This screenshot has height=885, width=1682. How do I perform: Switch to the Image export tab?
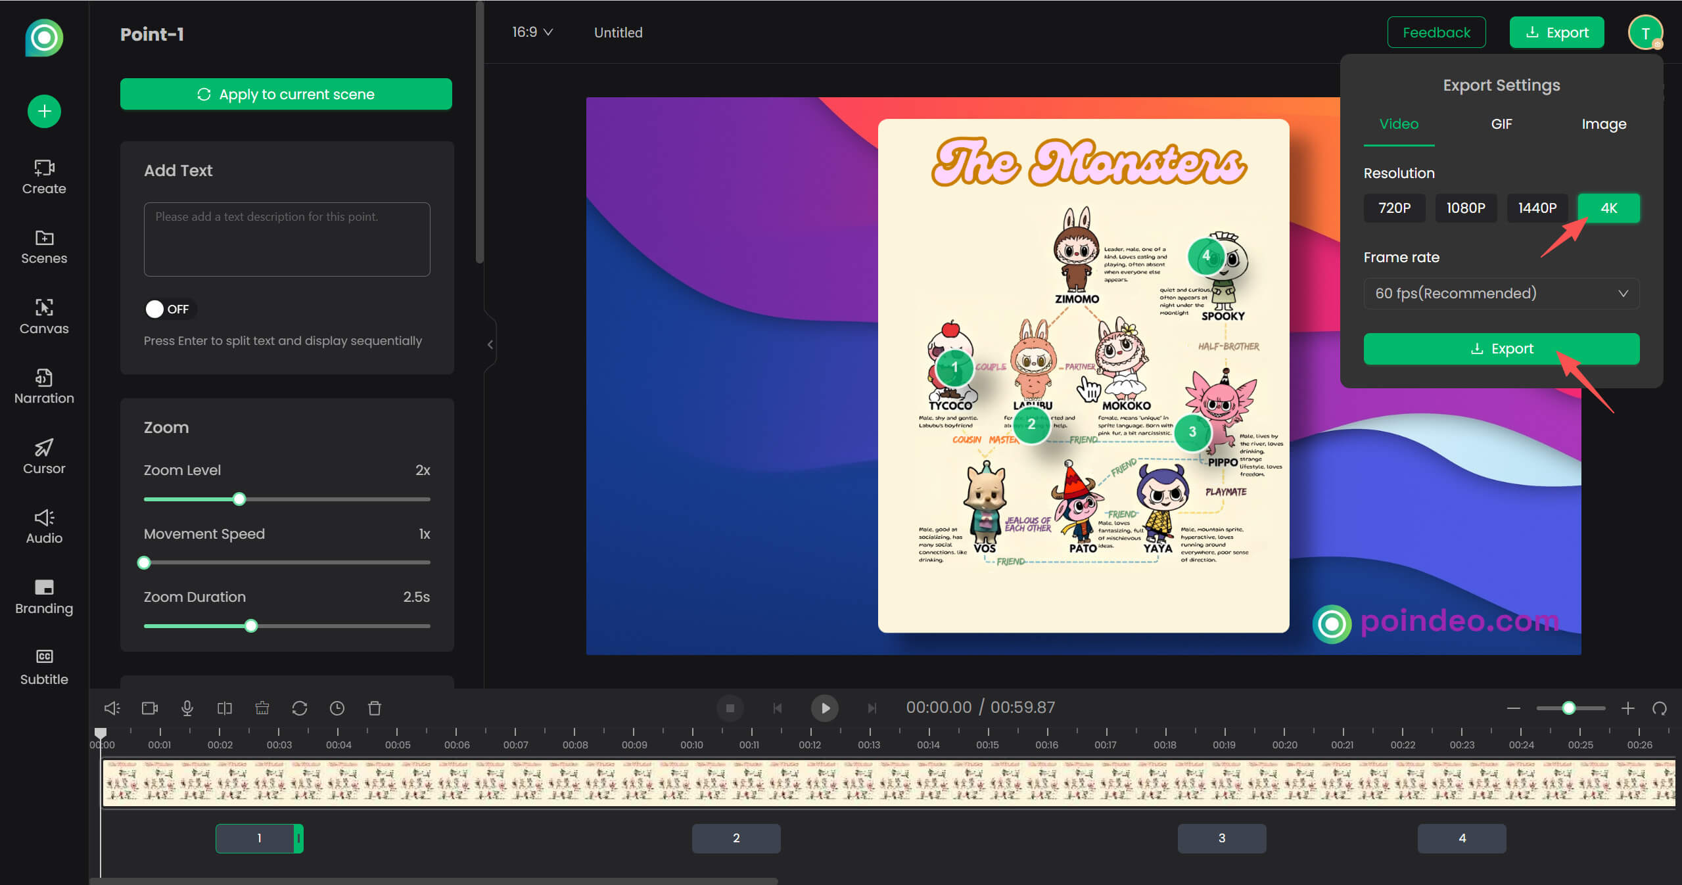1604,124
